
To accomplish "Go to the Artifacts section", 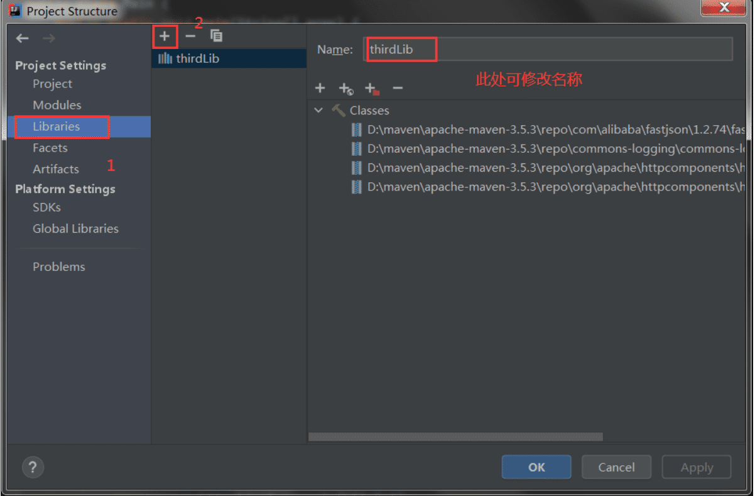I will [56, 169].
